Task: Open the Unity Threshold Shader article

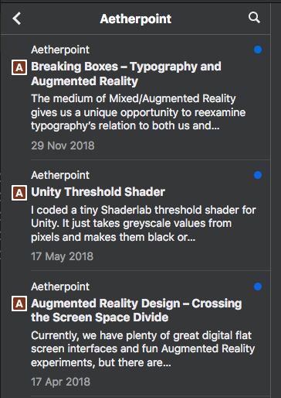Action: pyautogui.click(x=98, y=192)
